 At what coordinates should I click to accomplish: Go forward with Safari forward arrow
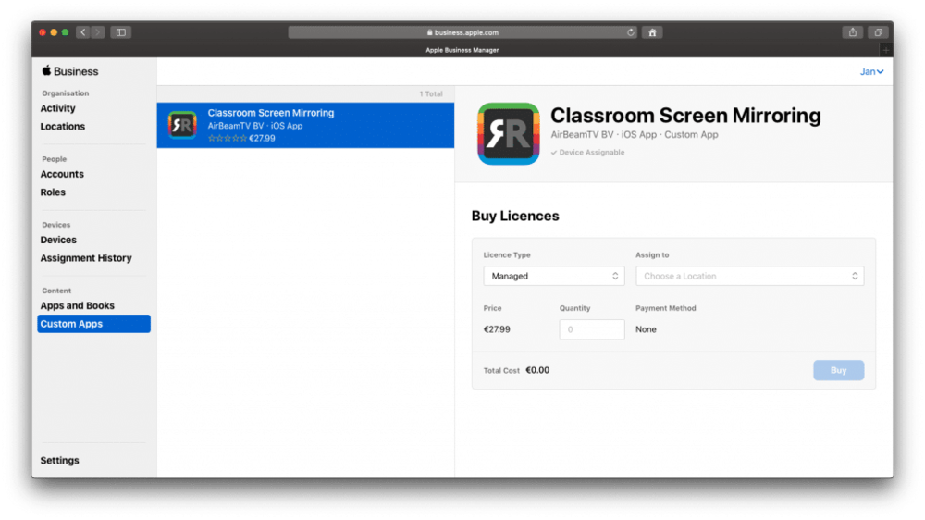tap(98, 32)
